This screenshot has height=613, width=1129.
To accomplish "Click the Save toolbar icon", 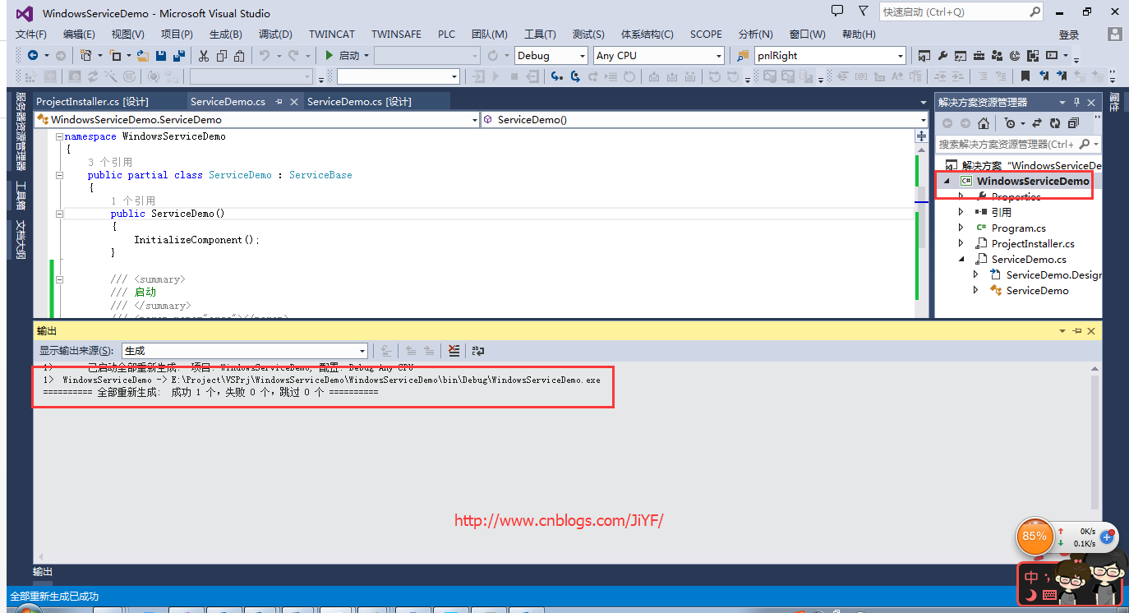I will pyautogui.click(x=161, y=56).
